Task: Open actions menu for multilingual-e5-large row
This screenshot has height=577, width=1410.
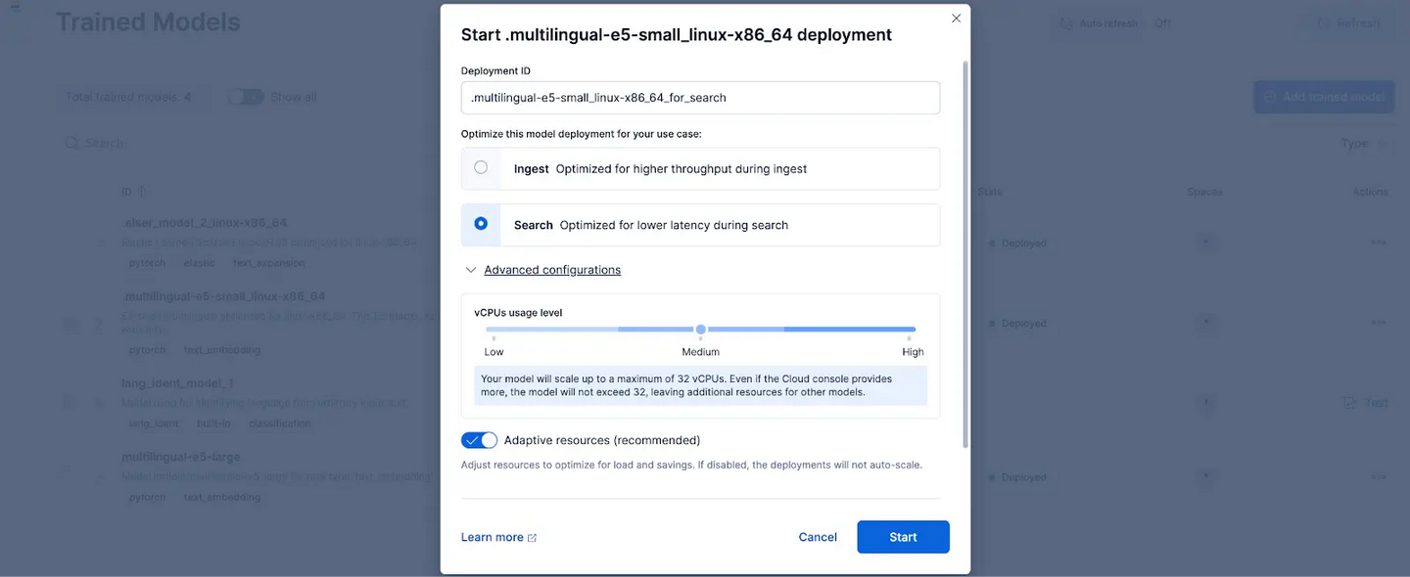Action: [x=1378, y=477]
